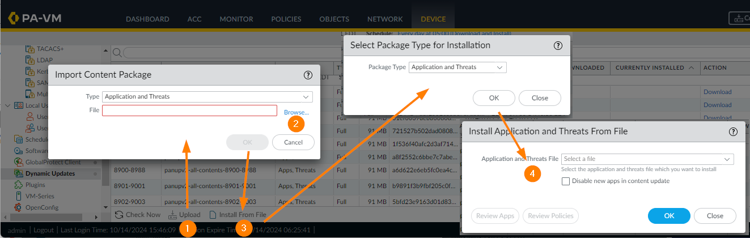Open the POLICIES tab
Screen dimensions: 750x238
(x=286, y=19)
